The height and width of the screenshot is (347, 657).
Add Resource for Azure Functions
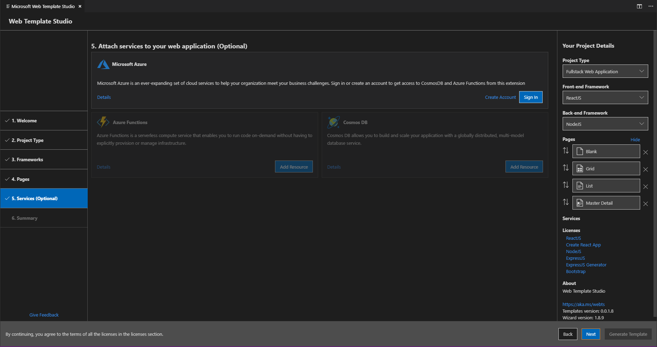[294, 167]
